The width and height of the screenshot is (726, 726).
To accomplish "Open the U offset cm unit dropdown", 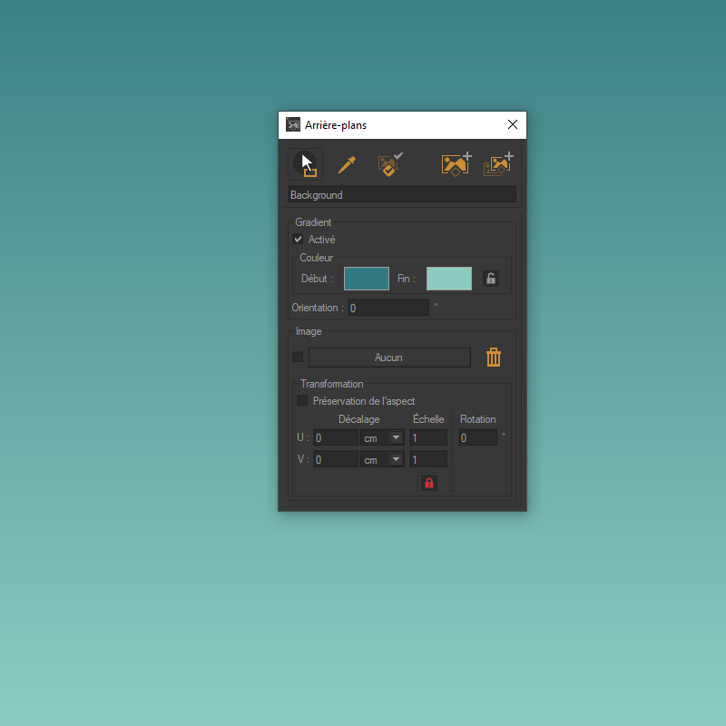I will (396, 437).
